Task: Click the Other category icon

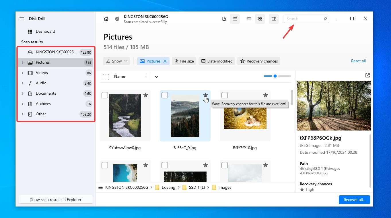Action: coord(30,114)
